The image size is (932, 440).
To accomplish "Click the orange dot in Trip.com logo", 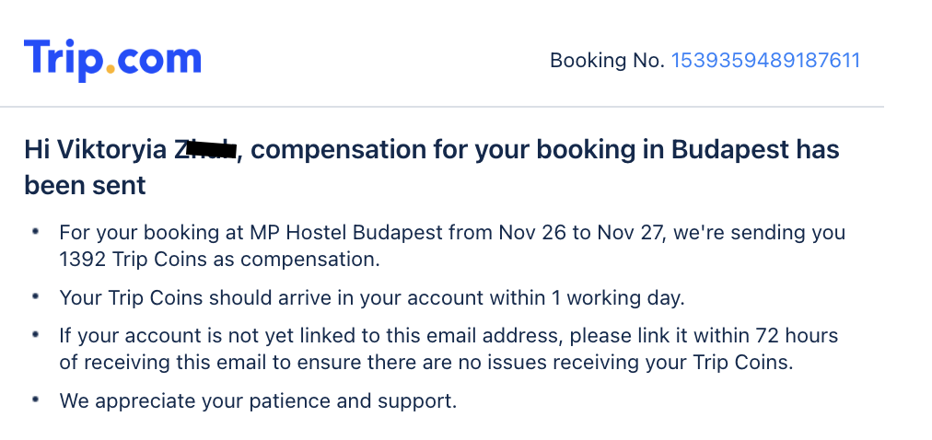I will (111, 69).
